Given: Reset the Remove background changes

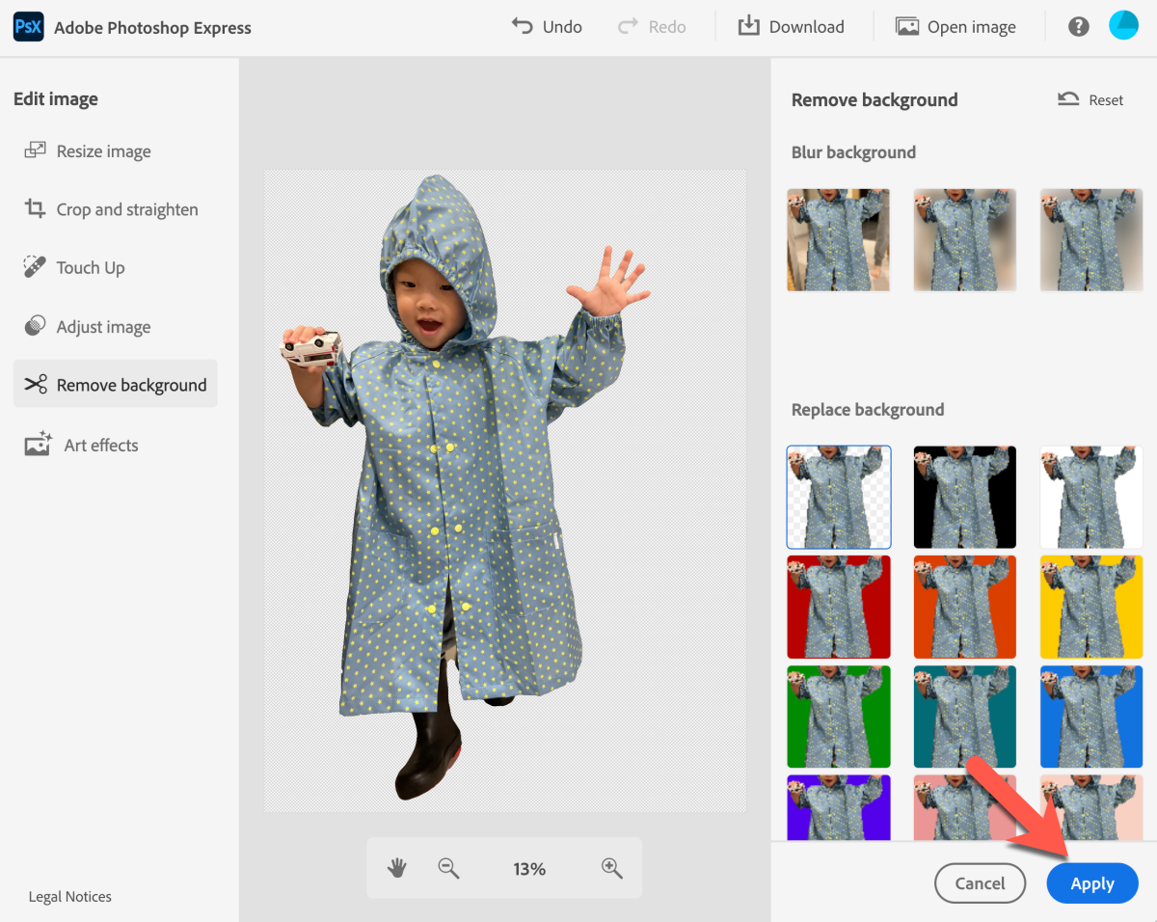Looking at the screenshot, I should (x=1091, y=100).
